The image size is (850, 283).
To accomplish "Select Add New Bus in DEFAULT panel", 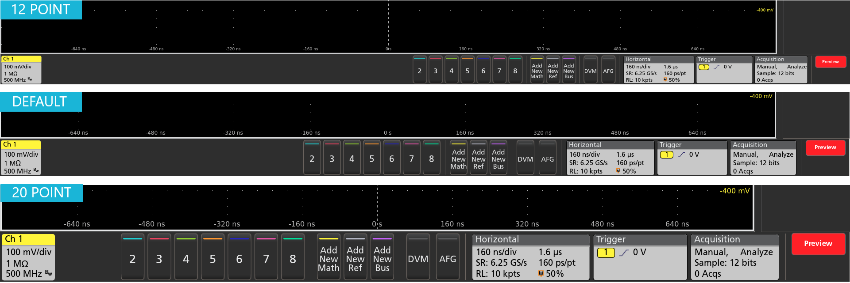I will [x=498, y=158].
